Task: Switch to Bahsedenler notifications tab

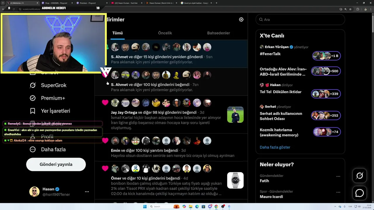Action: pos(219,33)
